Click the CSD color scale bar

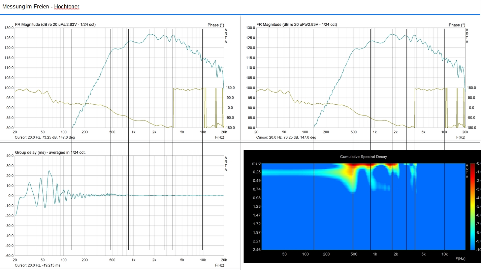pos(473,206)
